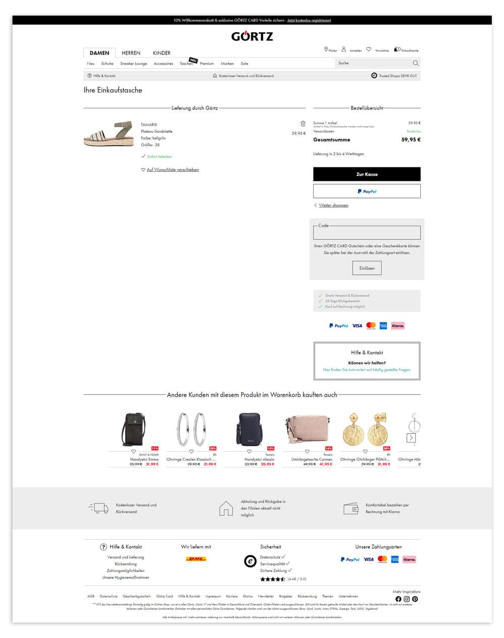Toggle wishlist heart for Handyetui Alessia
504x638 pixels.
[249, 451]
